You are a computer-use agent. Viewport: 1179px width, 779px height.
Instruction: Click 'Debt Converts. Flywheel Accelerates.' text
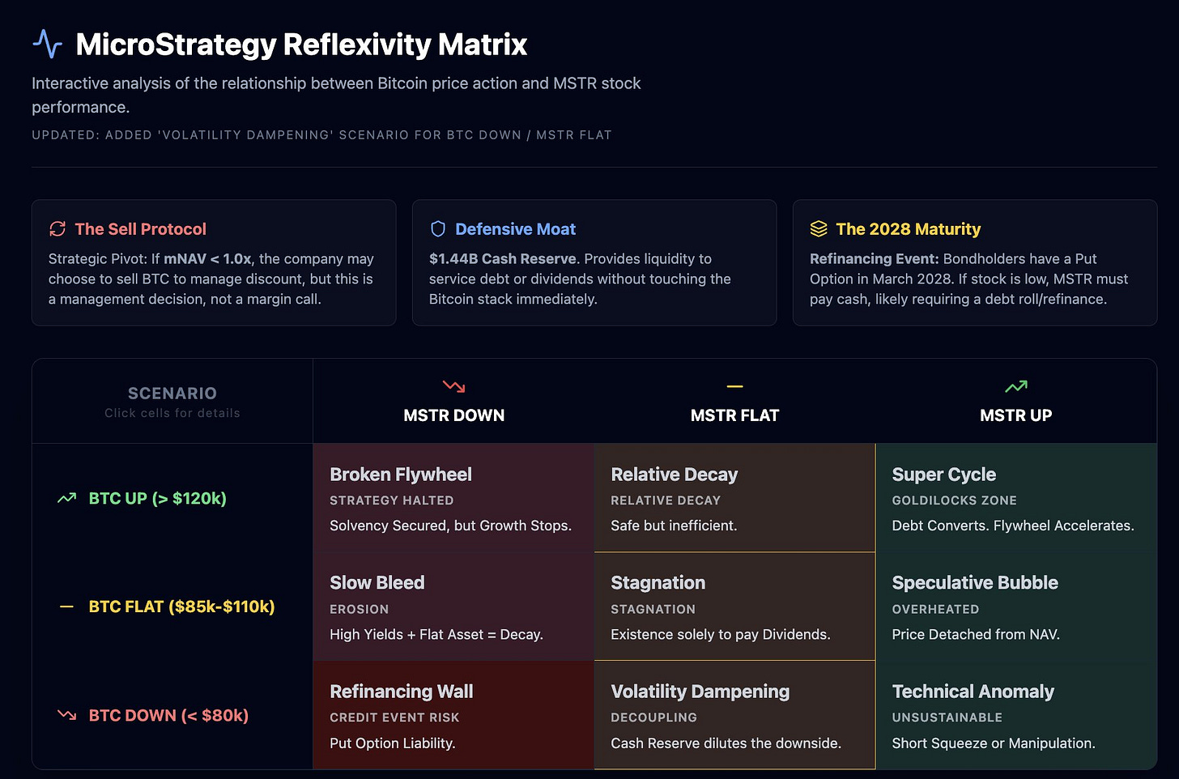(x=1012, y=526)
